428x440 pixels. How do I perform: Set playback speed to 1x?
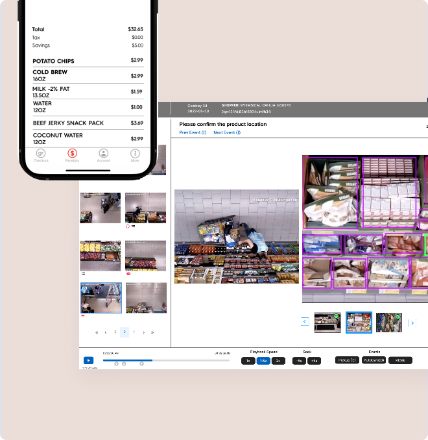click(248, 360)
